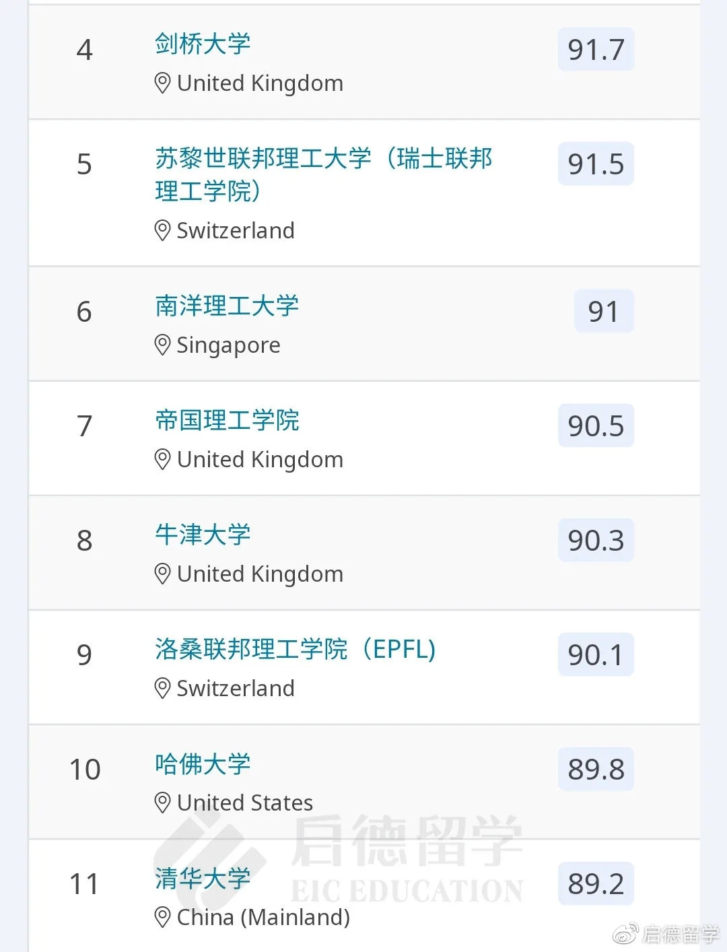Open 帝国理工学院 link
This screenshot has height=952, width=727.
227,421
